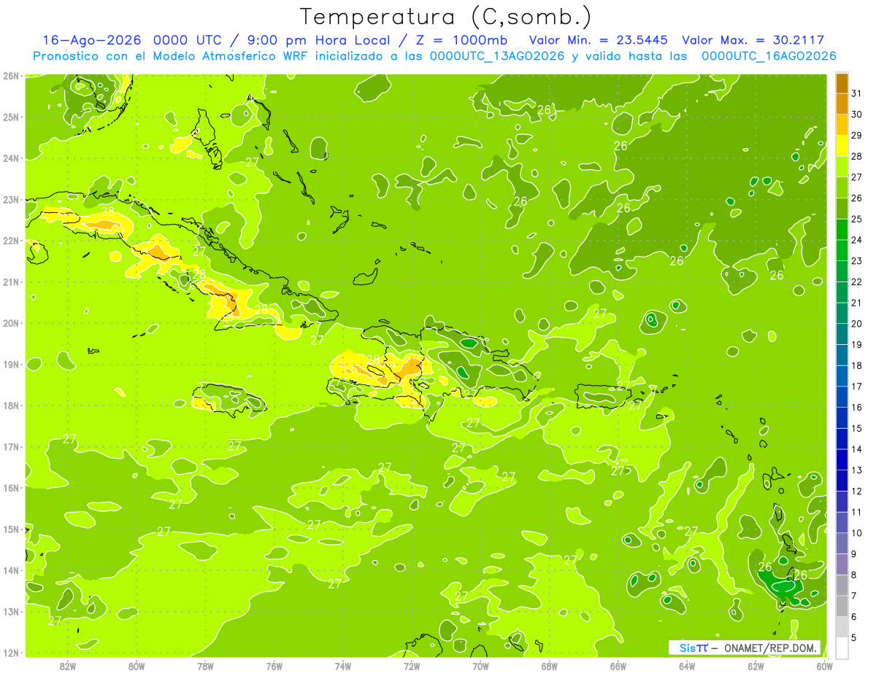Click latitude label '16N'
The height and width of the screenshot is (676, 876).
tap(11, 488)
